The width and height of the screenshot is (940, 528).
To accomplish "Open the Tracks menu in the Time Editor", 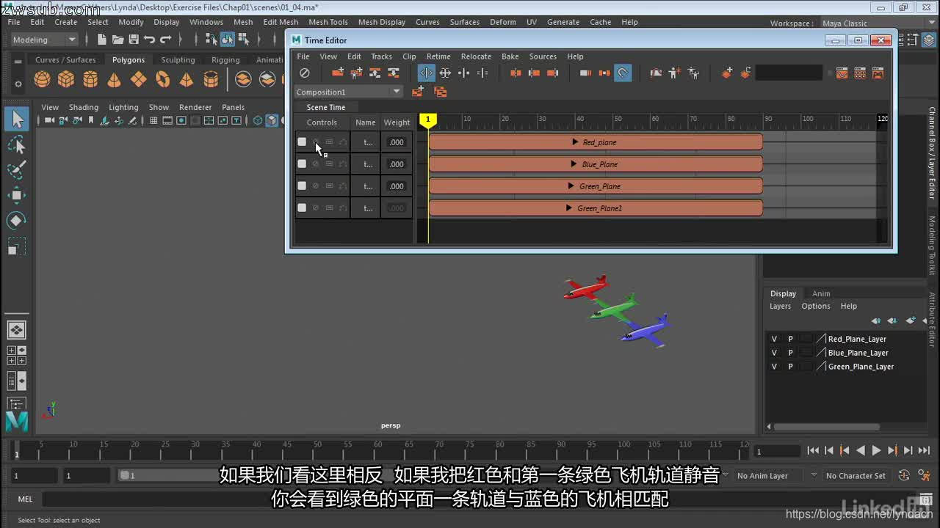I will pos(381,56).
